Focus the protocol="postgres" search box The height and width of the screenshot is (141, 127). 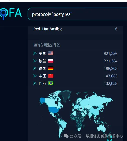77,14
